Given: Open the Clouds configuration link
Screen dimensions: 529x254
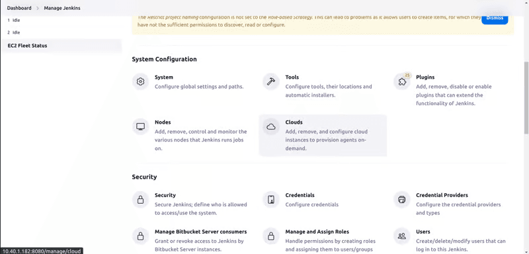Looking at the screenshot, I should point(294,122).
